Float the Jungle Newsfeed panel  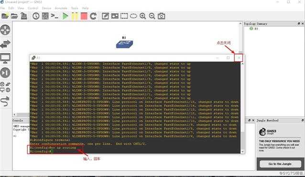[303, 120]
